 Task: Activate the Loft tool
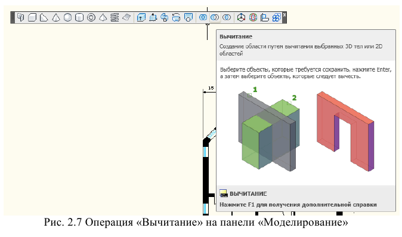pos(188,17)
